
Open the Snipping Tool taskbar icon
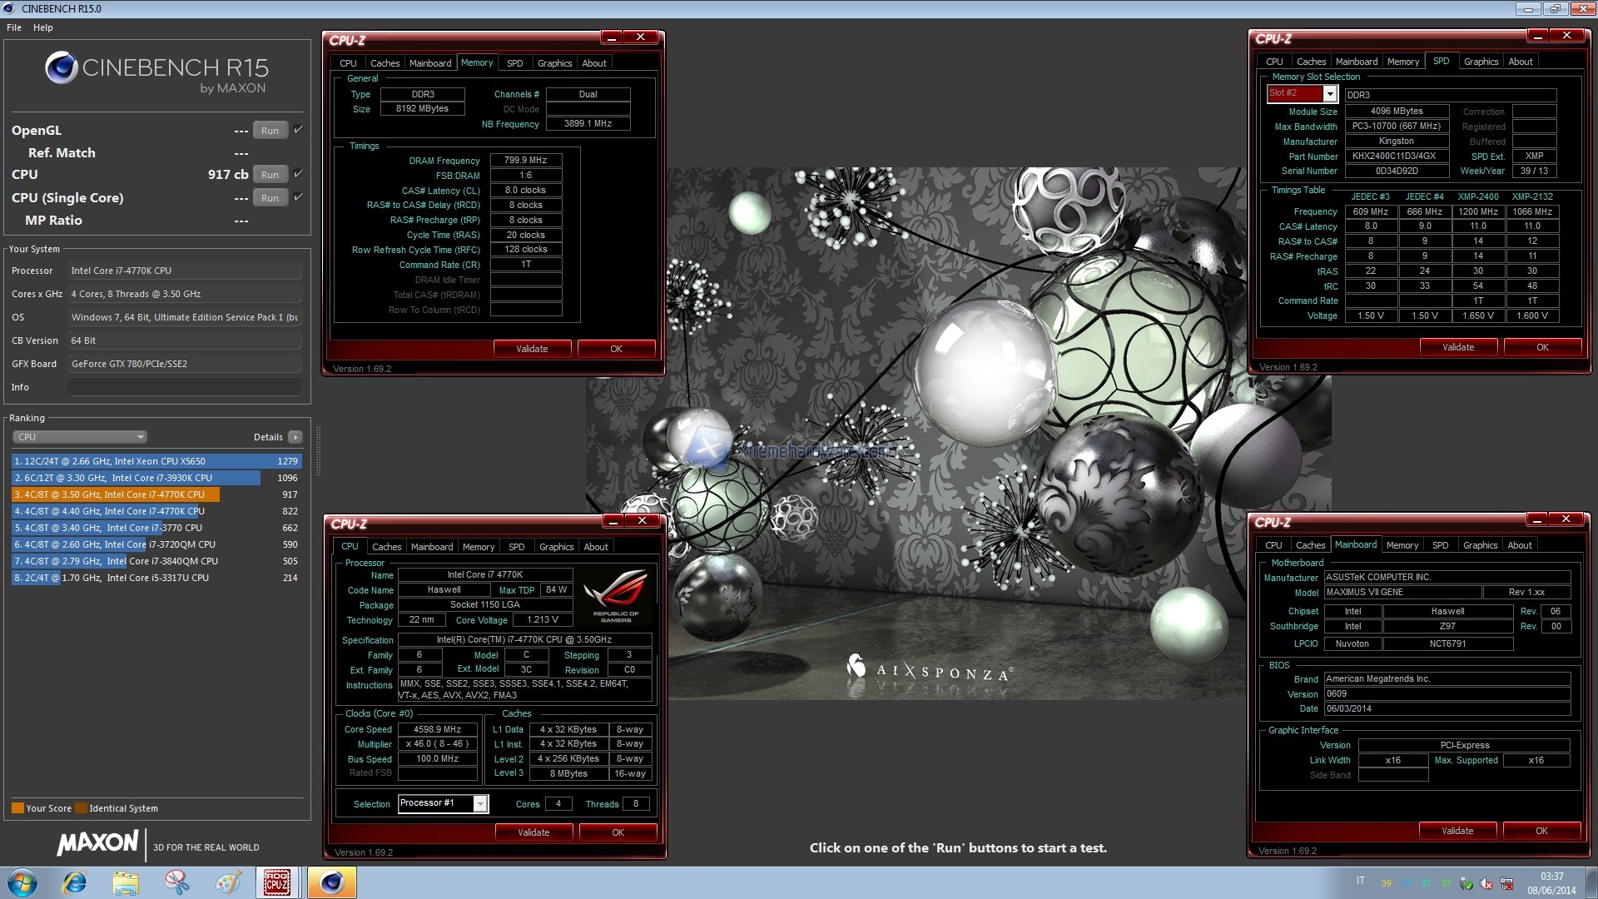point(176,882)
